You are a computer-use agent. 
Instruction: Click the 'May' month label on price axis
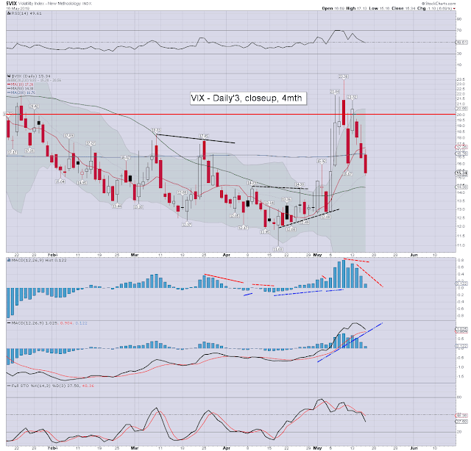click(317, 255)
